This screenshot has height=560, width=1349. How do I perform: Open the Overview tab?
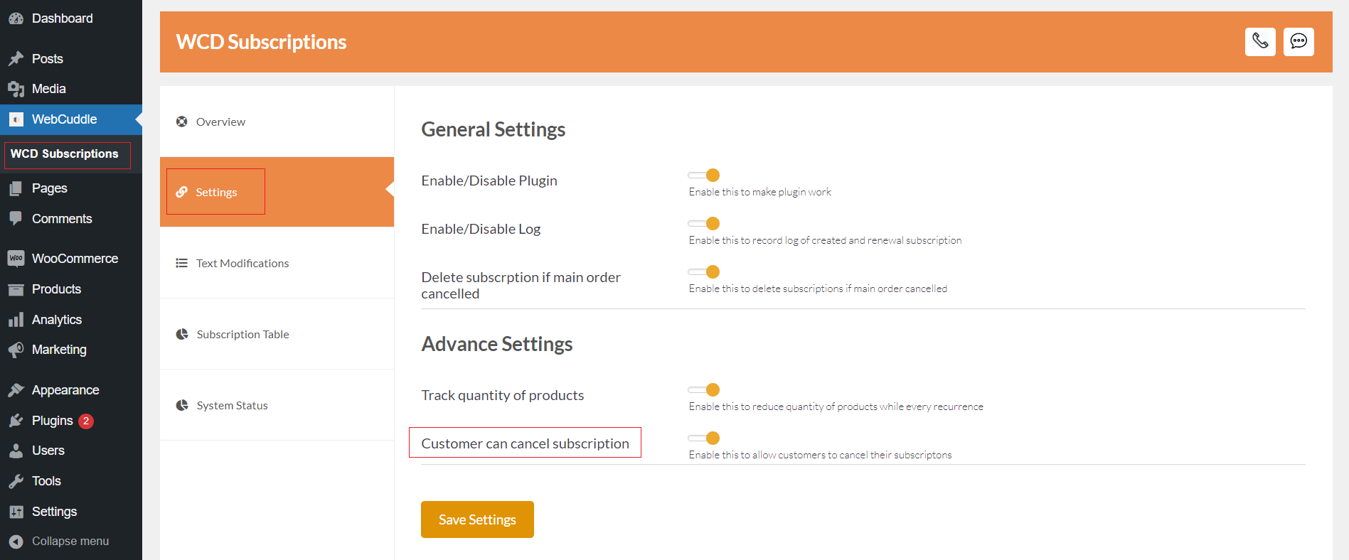pos(277,122)
